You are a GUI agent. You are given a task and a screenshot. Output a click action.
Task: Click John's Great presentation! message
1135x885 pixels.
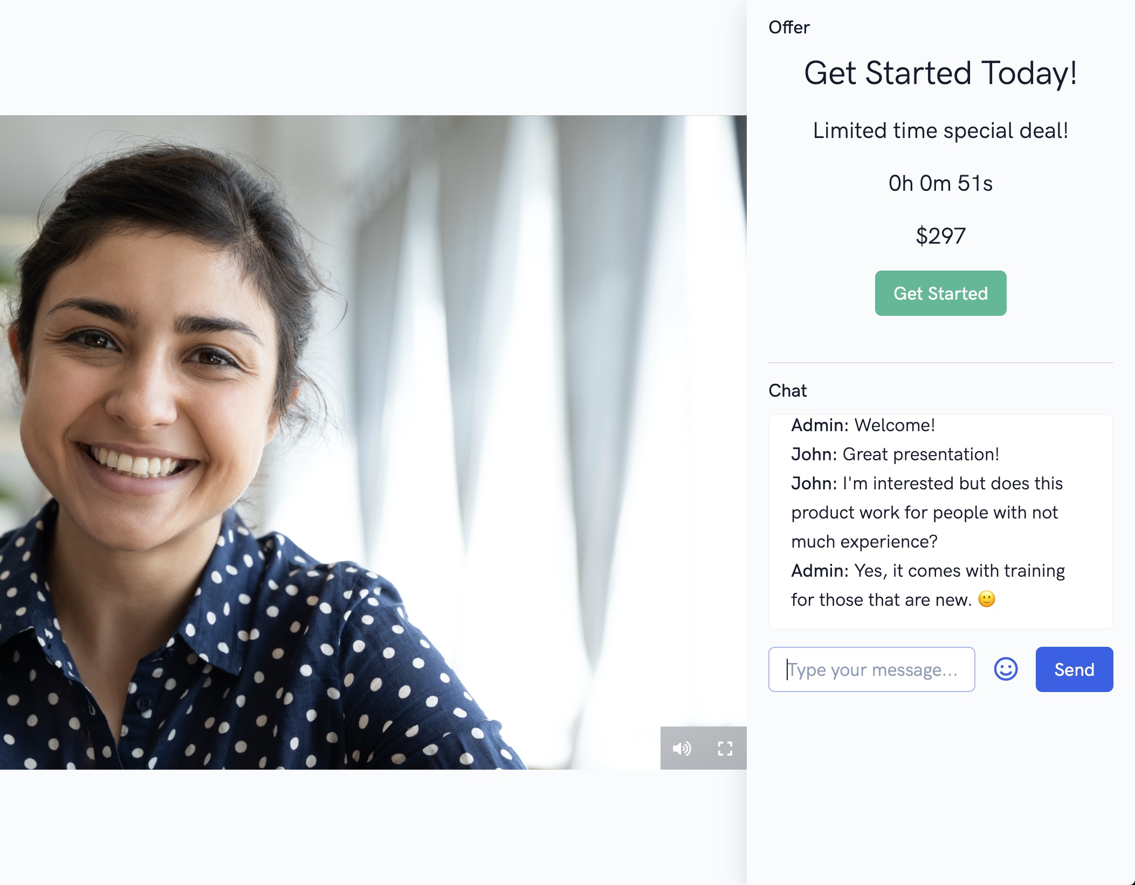coord(895,454)
